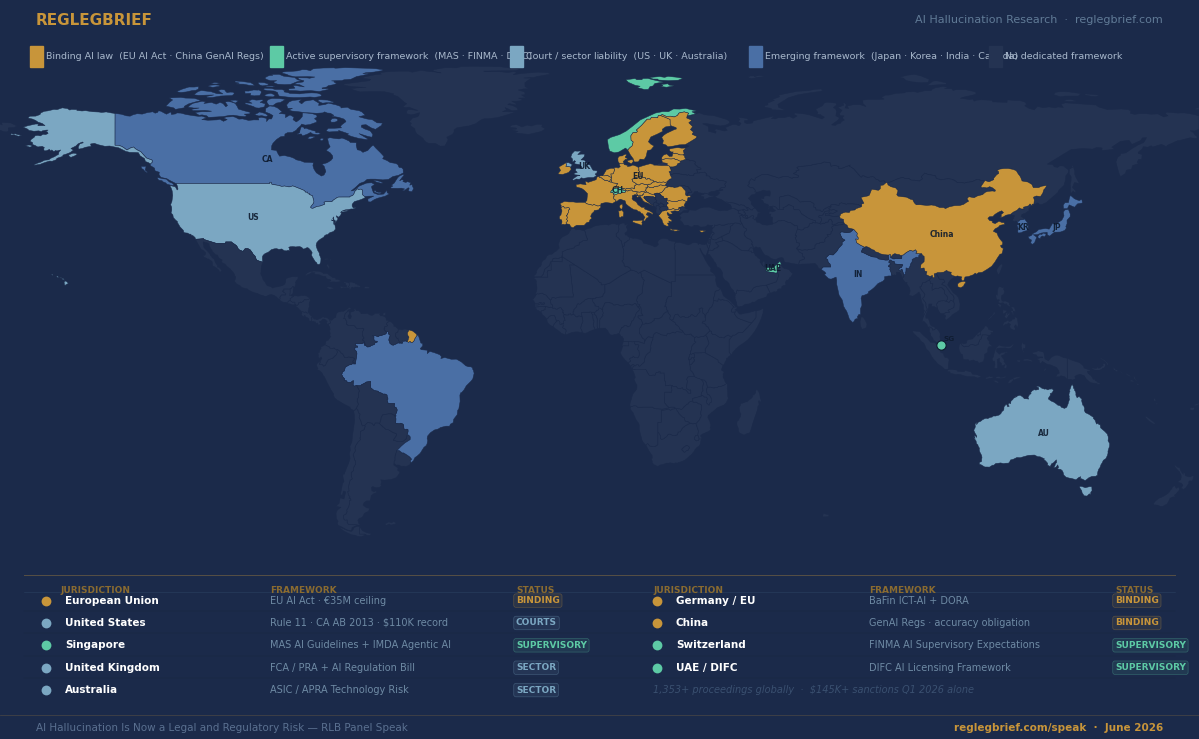Click the SECTOR badge for United Kingdom
Screen dimensions: 1199x739
(x=536, y=668)
